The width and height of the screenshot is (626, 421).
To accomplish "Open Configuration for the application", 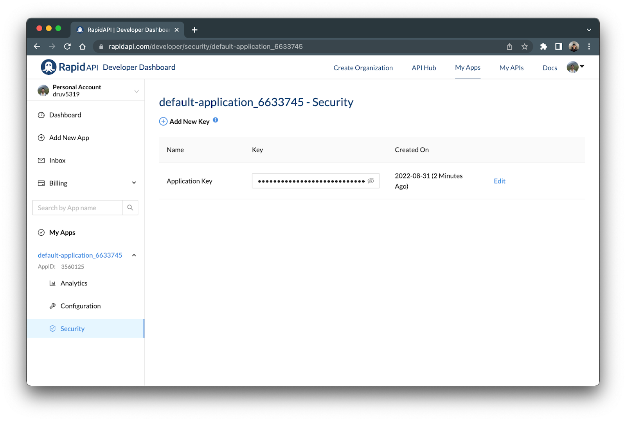I will (81, 306).
